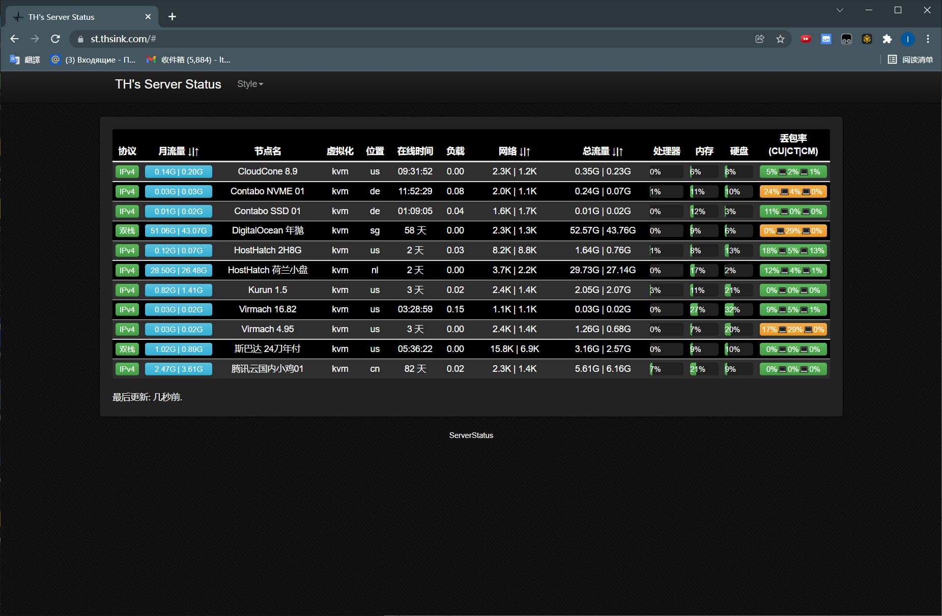This screenshot has width=942, height=616.
Task: Open the yellow cube extension icon
Action: coord(867,39)
